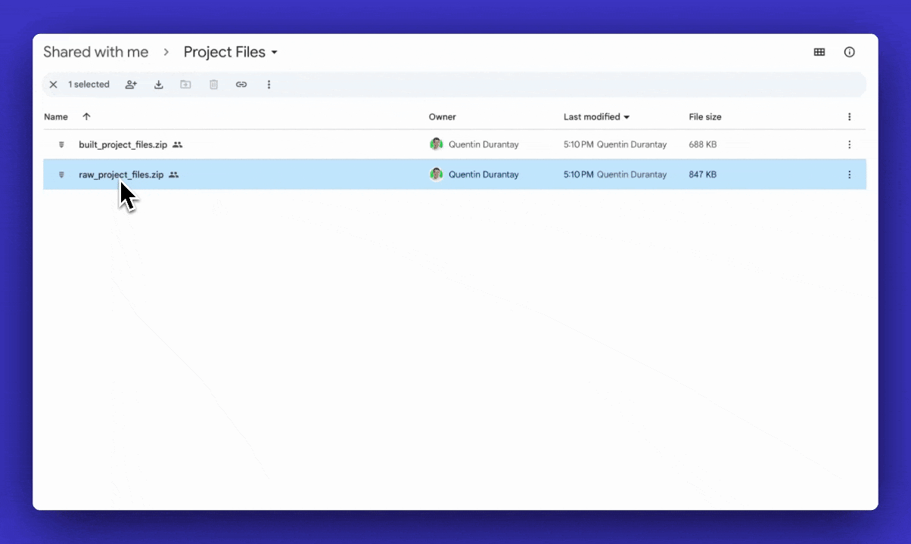This screenshot has width=911, height=544.
Task: Open column settings from list header dots
Action: (849, 116)
